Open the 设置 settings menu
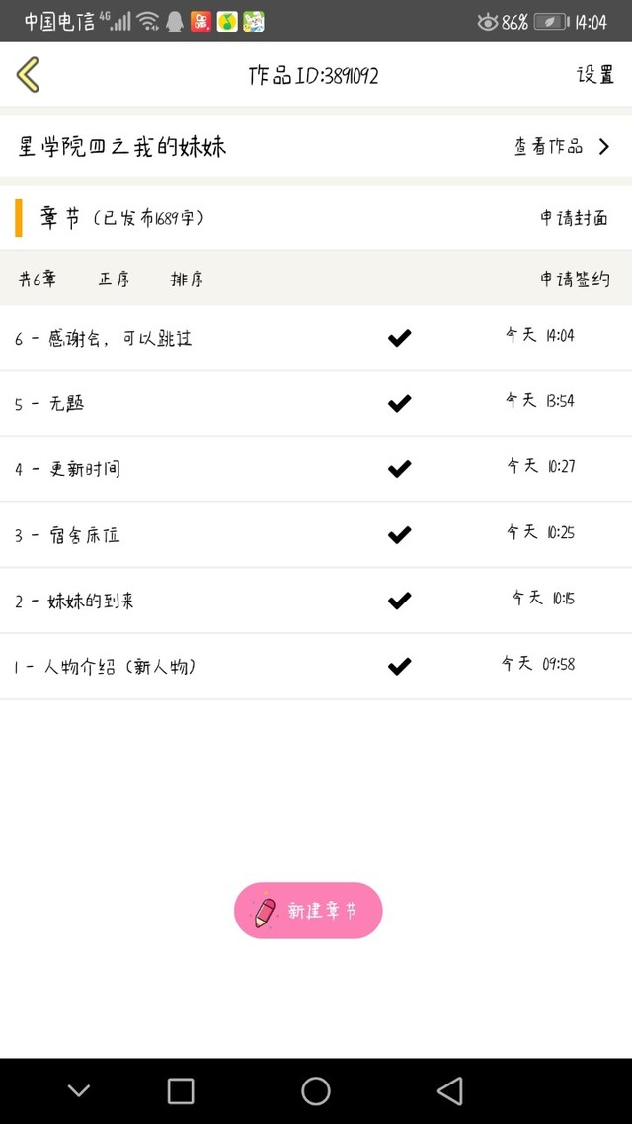This screenshot has width=632, height=1124. coord(596,74)
